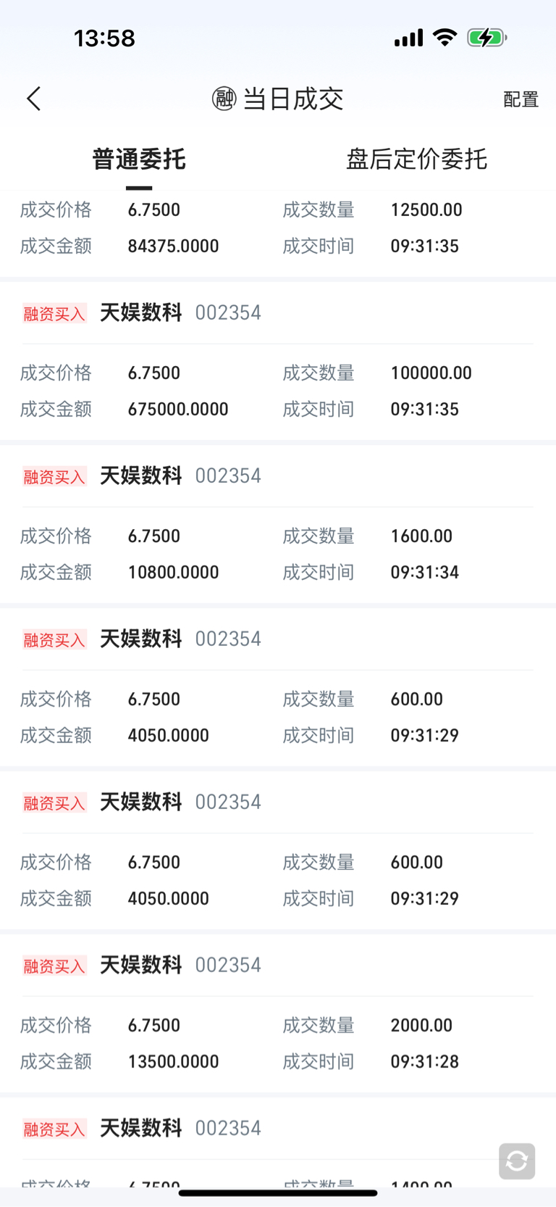The height and width of the screenshot is (1207, 556).
Task: Tap the trade with amount 13500.0000
Action: tap(278, 1043)
